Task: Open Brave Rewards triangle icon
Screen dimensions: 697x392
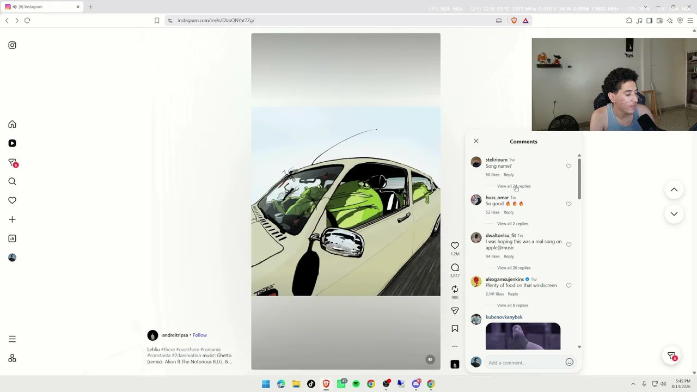Action: tap(525, 21)
